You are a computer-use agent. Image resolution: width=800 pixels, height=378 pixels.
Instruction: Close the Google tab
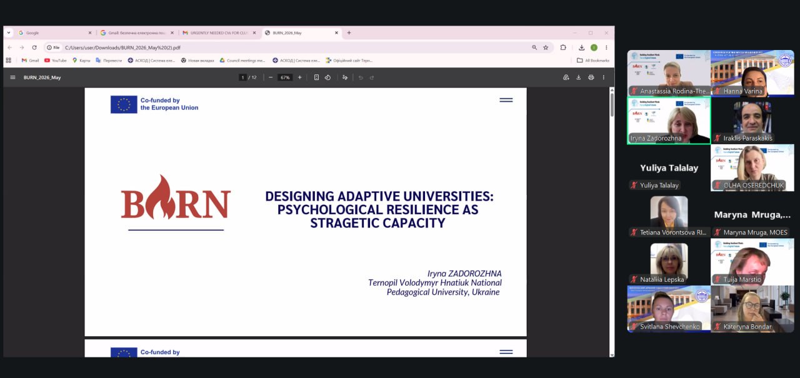[x=89, y=32]
